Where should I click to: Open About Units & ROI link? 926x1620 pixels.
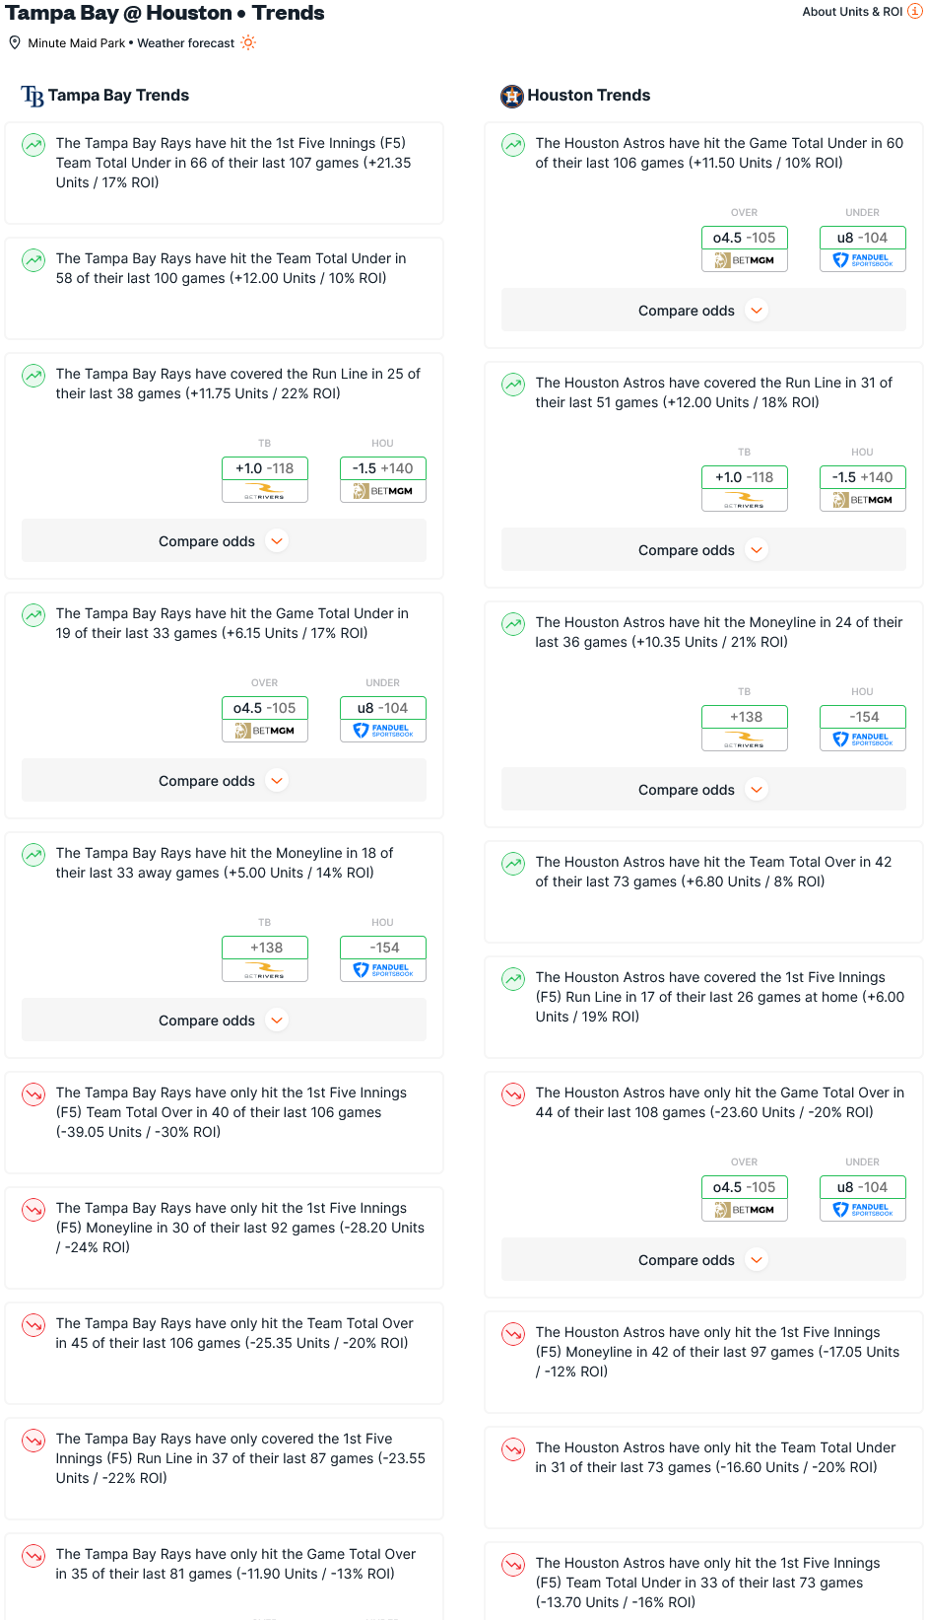click(x=852, y=12)
